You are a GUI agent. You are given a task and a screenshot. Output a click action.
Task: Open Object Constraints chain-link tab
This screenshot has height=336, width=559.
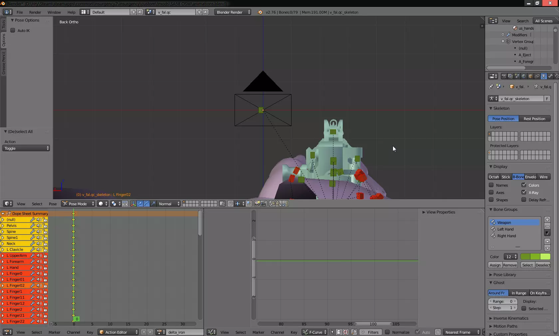pyautogui.click(x=537, y=76)
